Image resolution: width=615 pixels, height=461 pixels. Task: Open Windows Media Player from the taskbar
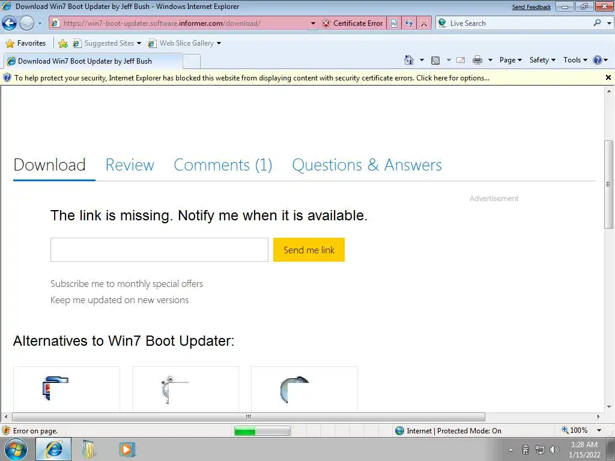coord(127,450)
